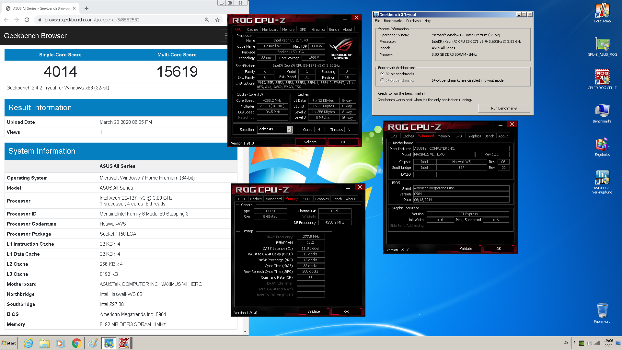Click Validate in Memory CPU-Z window
The height and width of the screenshot is (350, 622).
(314, 311)
